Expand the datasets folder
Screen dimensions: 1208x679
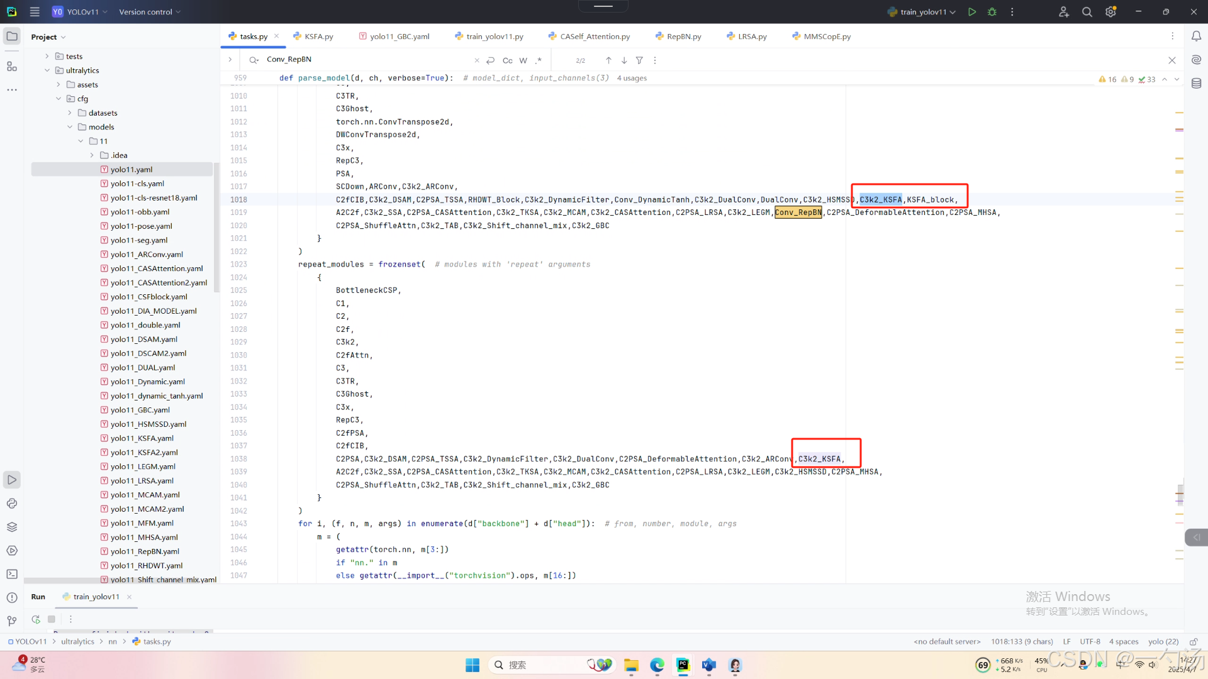tap(70, 113)
